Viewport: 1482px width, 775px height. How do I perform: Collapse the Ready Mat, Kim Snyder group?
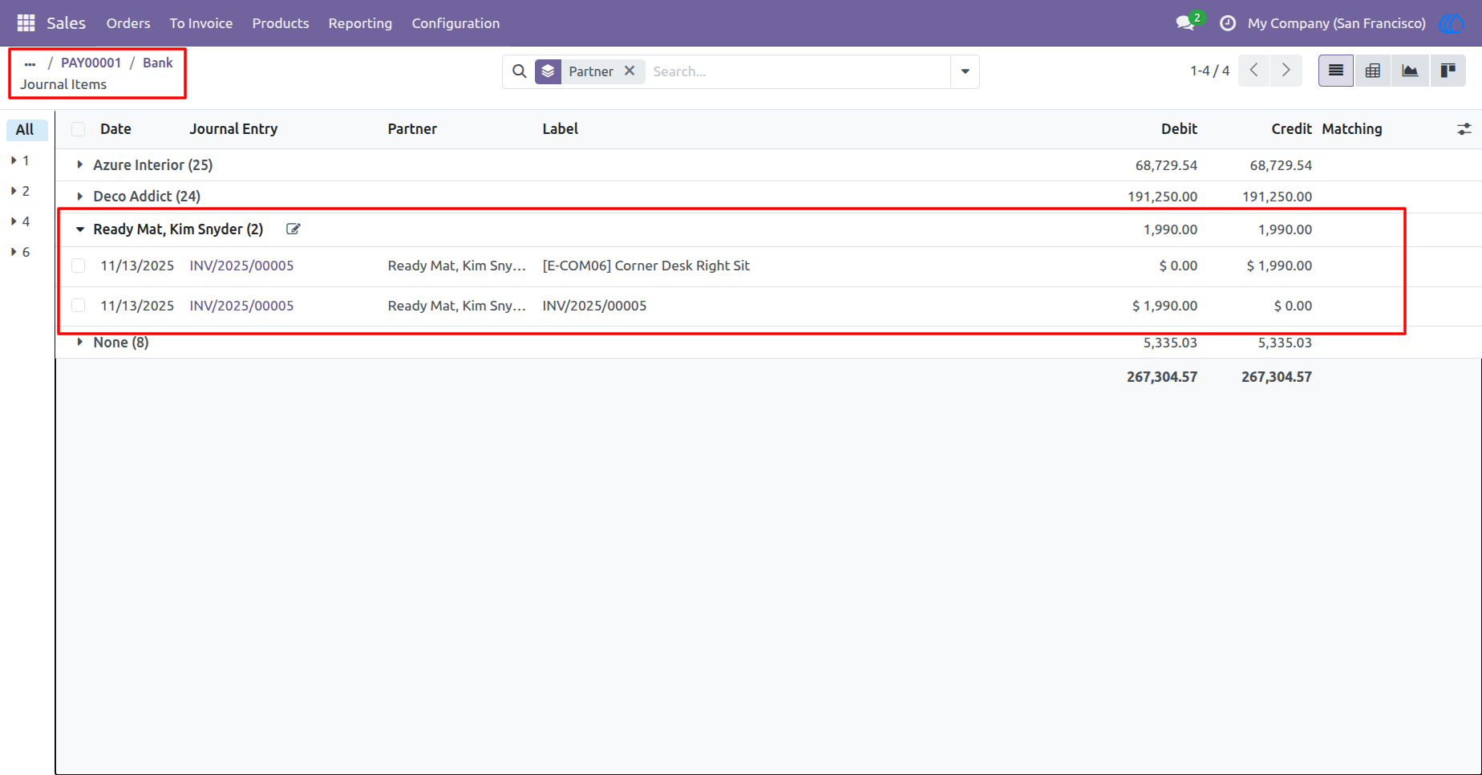tap(80, 229)
